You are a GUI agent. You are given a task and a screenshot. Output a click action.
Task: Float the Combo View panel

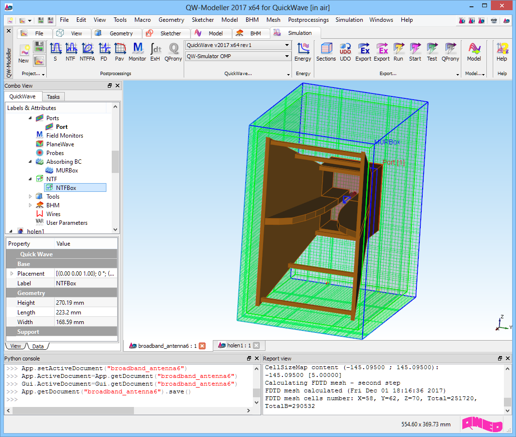point(110,86)
